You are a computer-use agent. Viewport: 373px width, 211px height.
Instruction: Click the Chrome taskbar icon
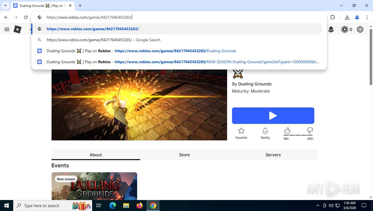[x=153, y=206]
